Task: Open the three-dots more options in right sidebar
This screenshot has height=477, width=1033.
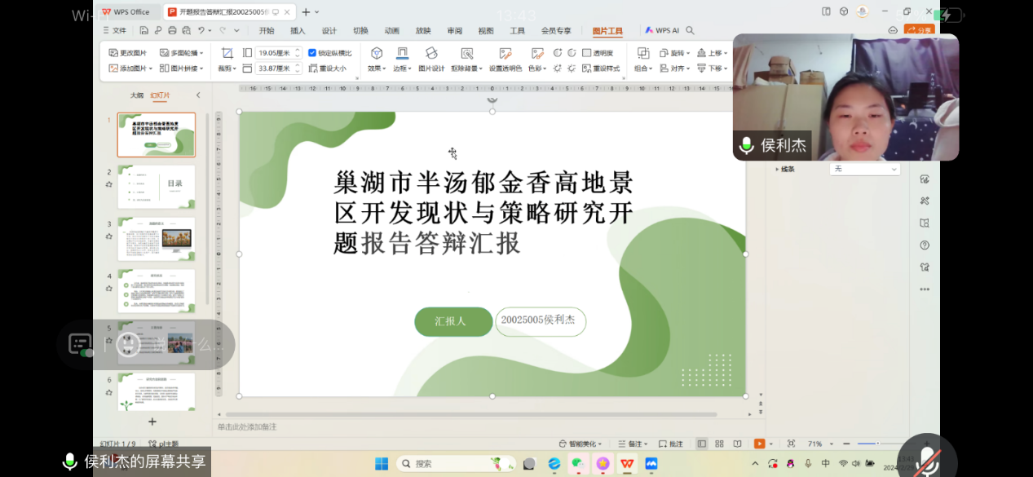Action: 925,289
